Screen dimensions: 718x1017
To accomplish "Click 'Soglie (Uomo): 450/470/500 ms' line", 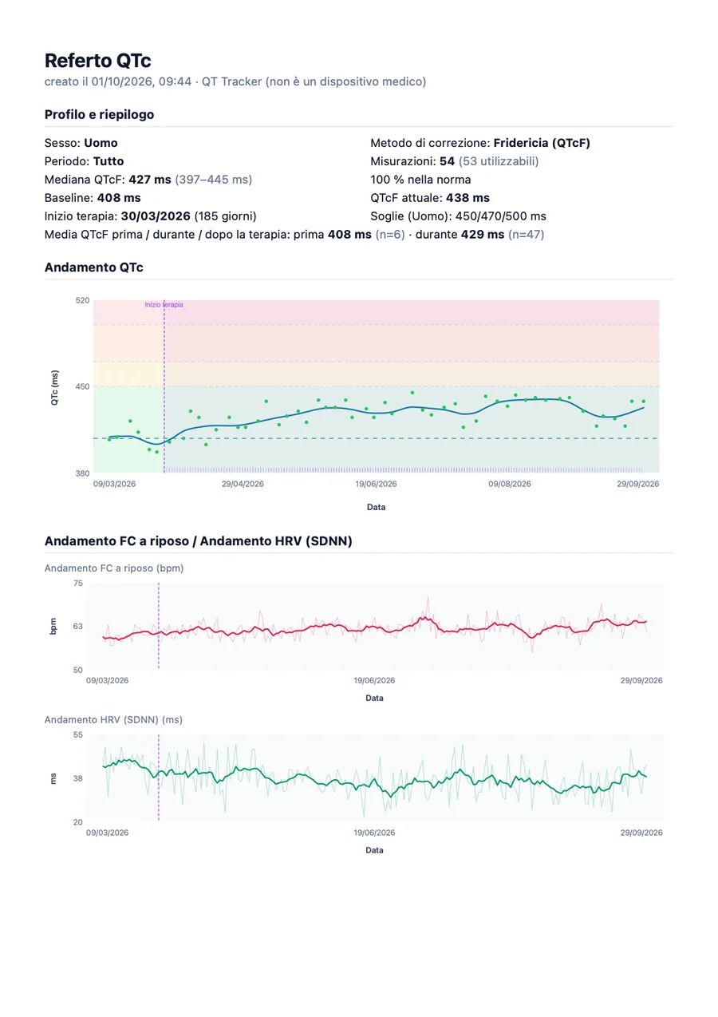I will tap(459, 216).
